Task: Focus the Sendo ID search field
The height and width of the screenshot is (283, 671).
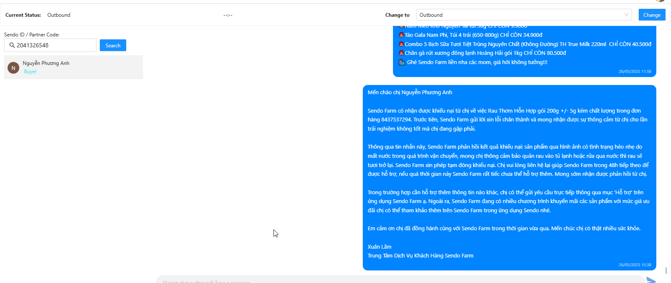Action: click(50, 45)
